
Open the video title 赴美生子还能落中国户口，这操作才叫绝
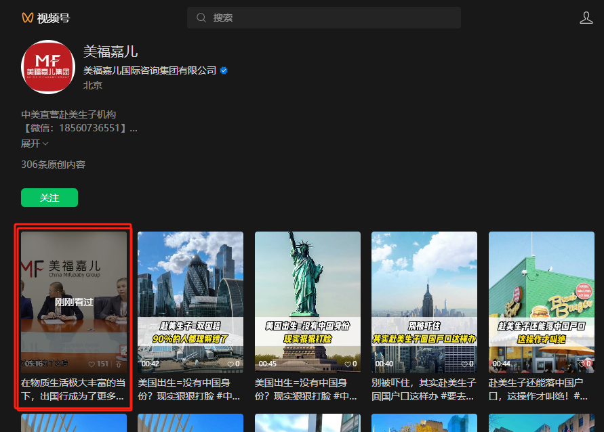(538, 389)
